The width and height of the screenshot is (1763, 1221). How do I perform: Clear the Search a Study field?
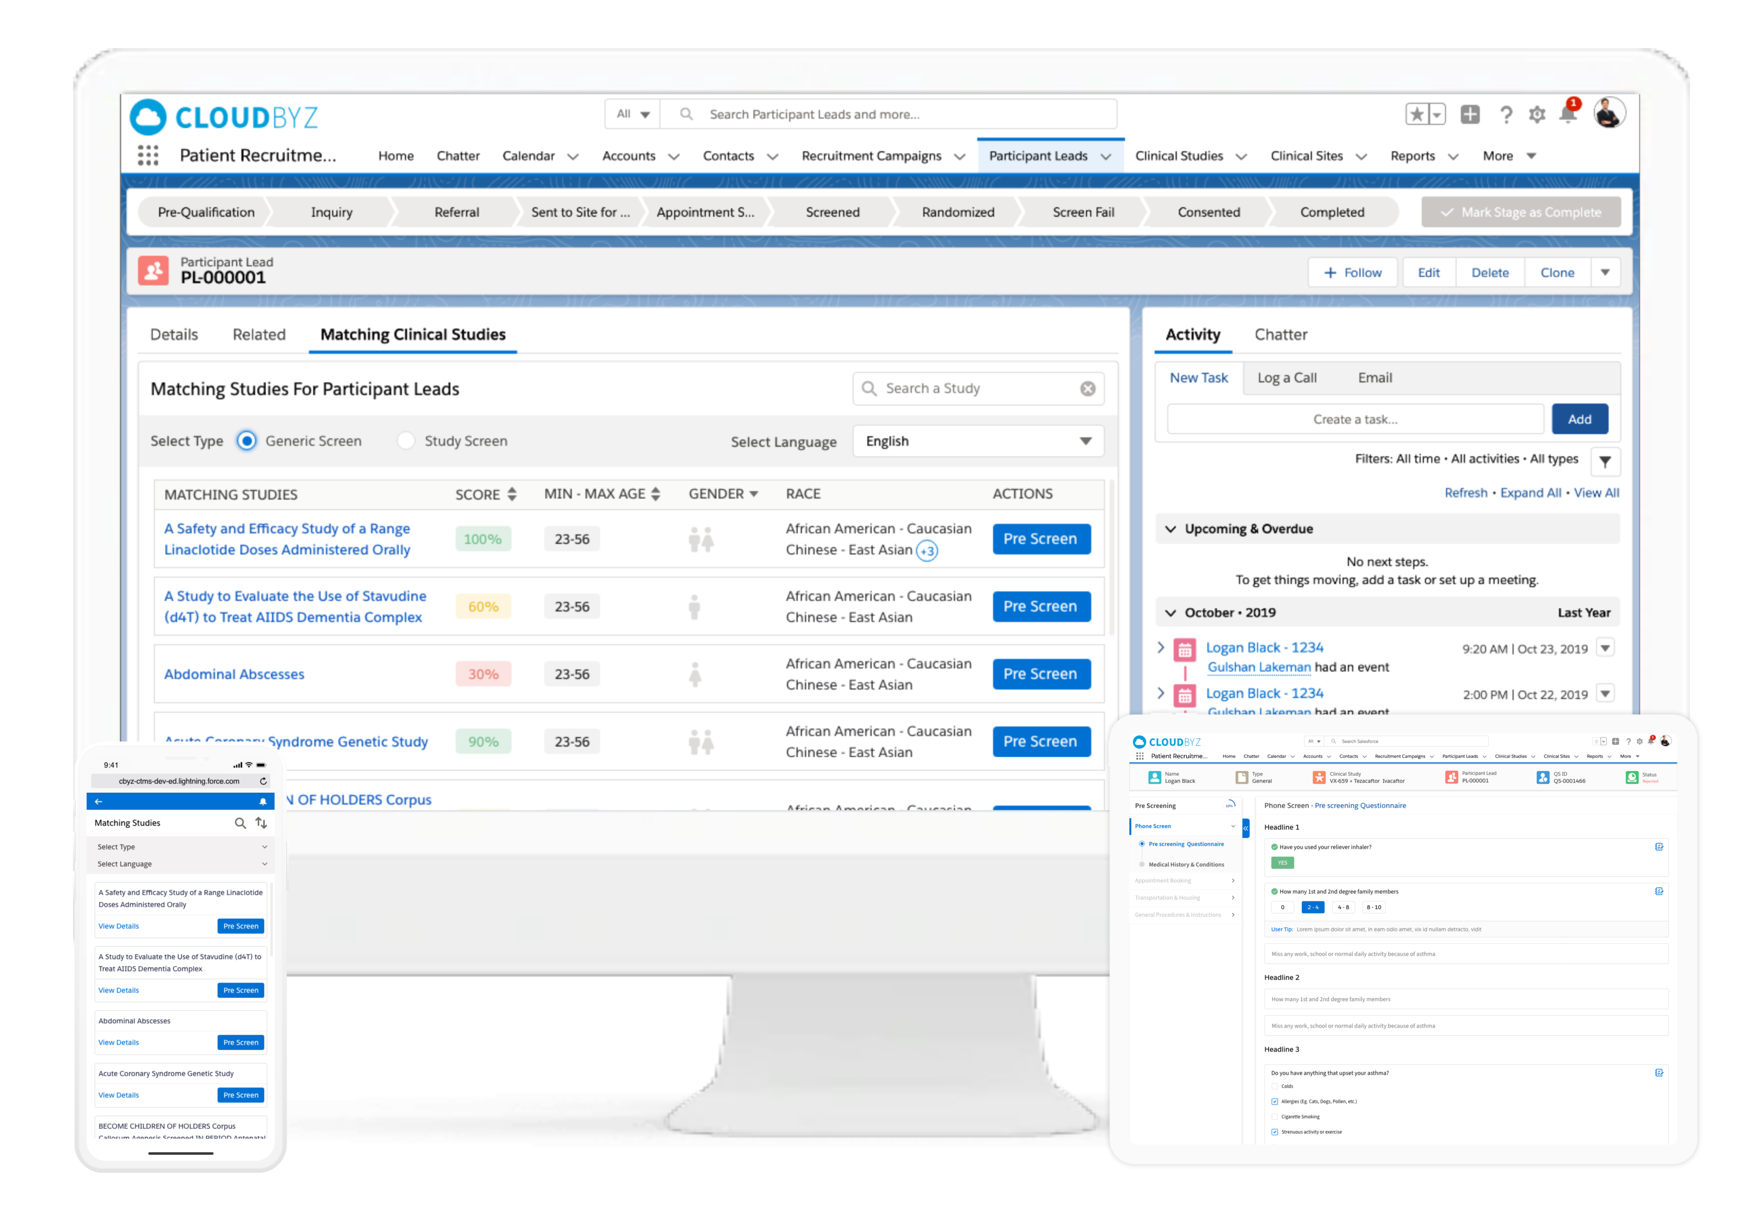(x=1087, y=388)
